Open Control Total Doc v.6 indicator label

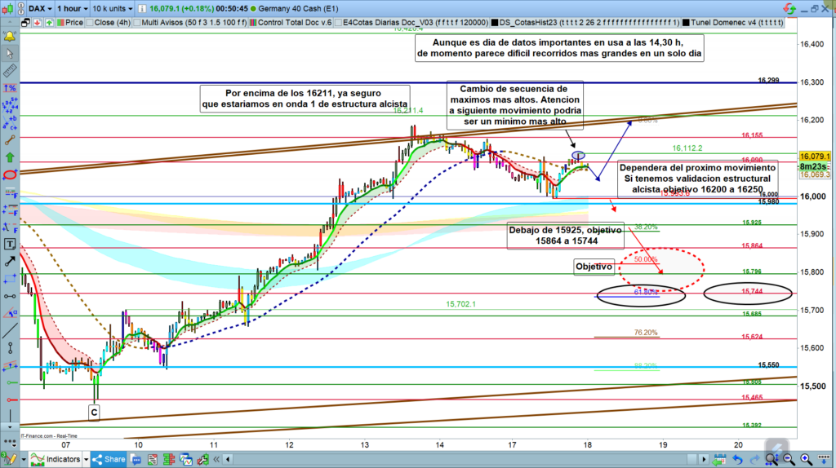(292, 23)
